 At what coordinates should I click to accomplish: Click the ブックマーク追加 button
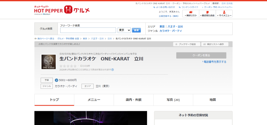186,44
